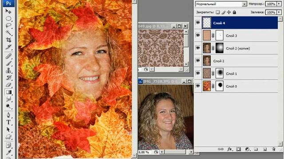This screenshot has width=284, height=159.
Task: Open the fx layer style menu
Action: pos(230,149)
